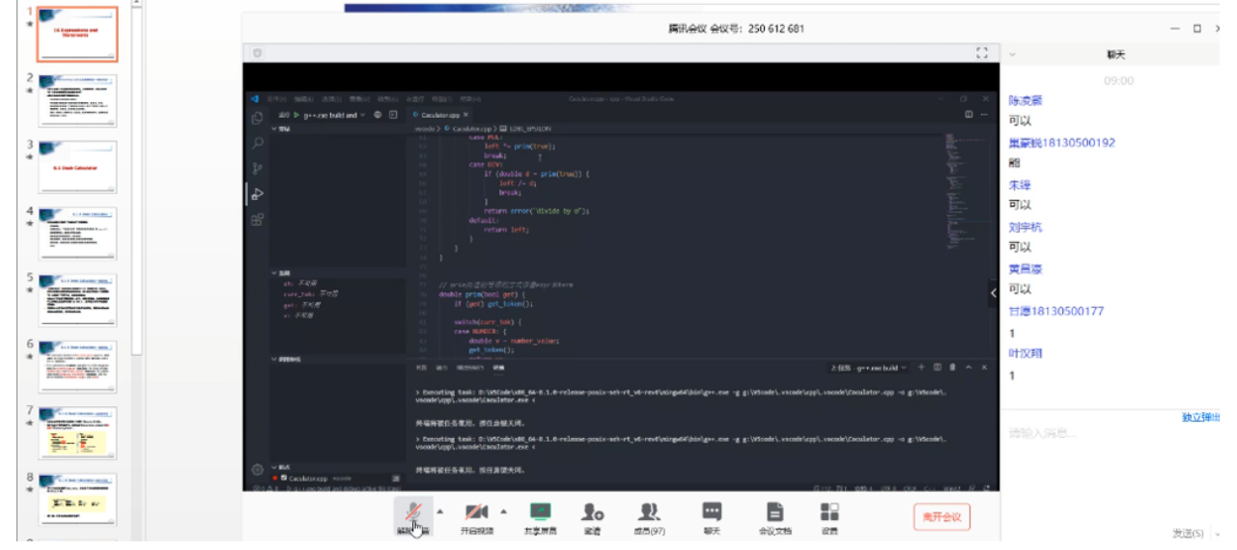
Task: Select slide 3 thumbnail in slide panel
Action: [x=77, y=166]
